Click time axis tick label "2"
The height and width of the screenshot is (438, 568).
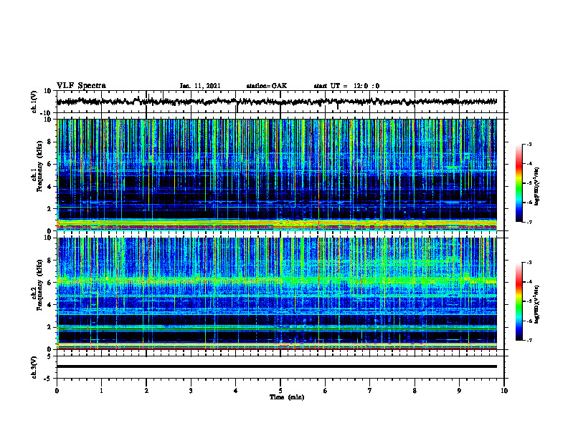coord(146,391)
